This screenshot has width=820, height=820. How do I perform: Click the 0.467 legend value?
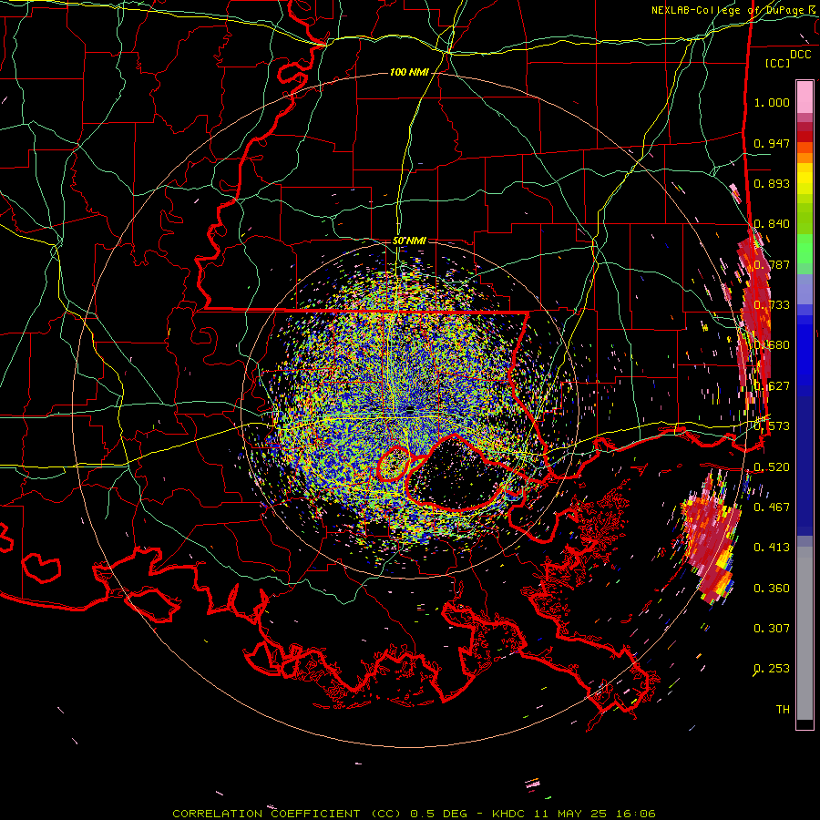tap(772, 507)
